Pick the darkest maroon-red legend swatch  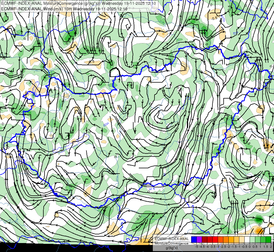[x=205, y=239]
